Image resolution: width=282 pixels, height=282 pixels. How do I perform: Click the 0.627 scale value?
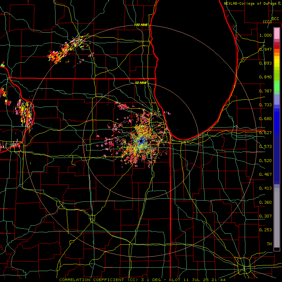[265, 133]
